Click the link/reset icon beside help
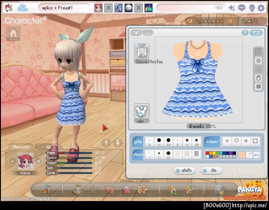The image size is (269, 210). 256,33
